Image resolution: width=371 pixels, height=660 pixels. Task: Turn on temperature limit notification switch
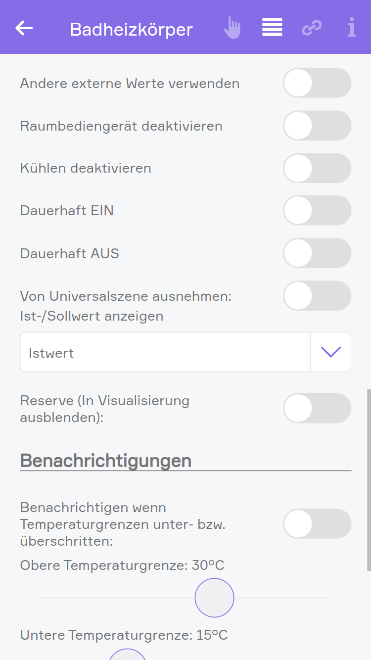[317, 524]
